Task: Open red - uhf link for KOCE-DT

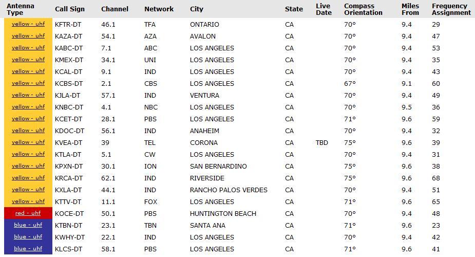Action: coord(28,213)
